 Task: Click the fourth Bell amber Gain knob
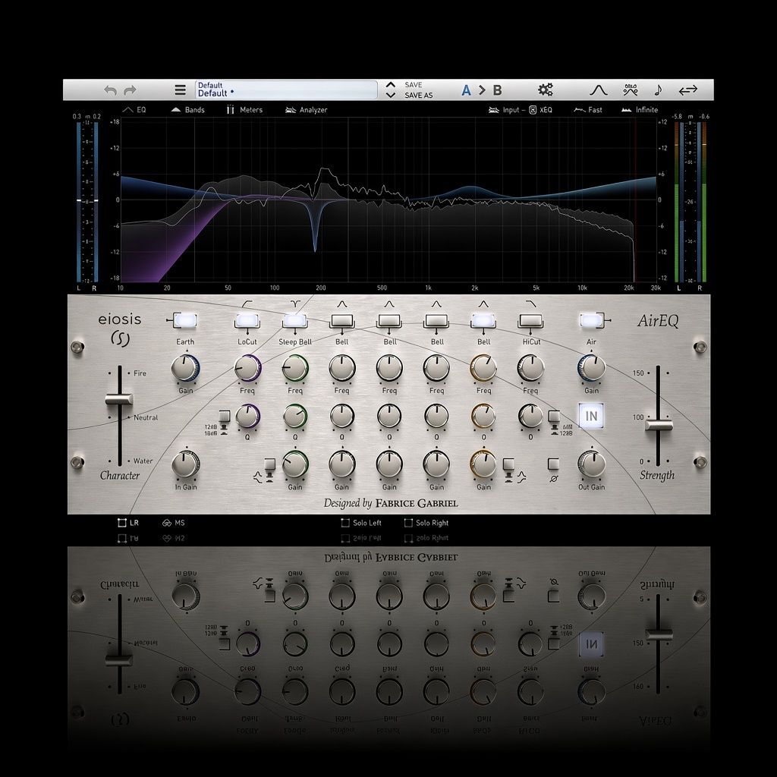tap(483, 464)
